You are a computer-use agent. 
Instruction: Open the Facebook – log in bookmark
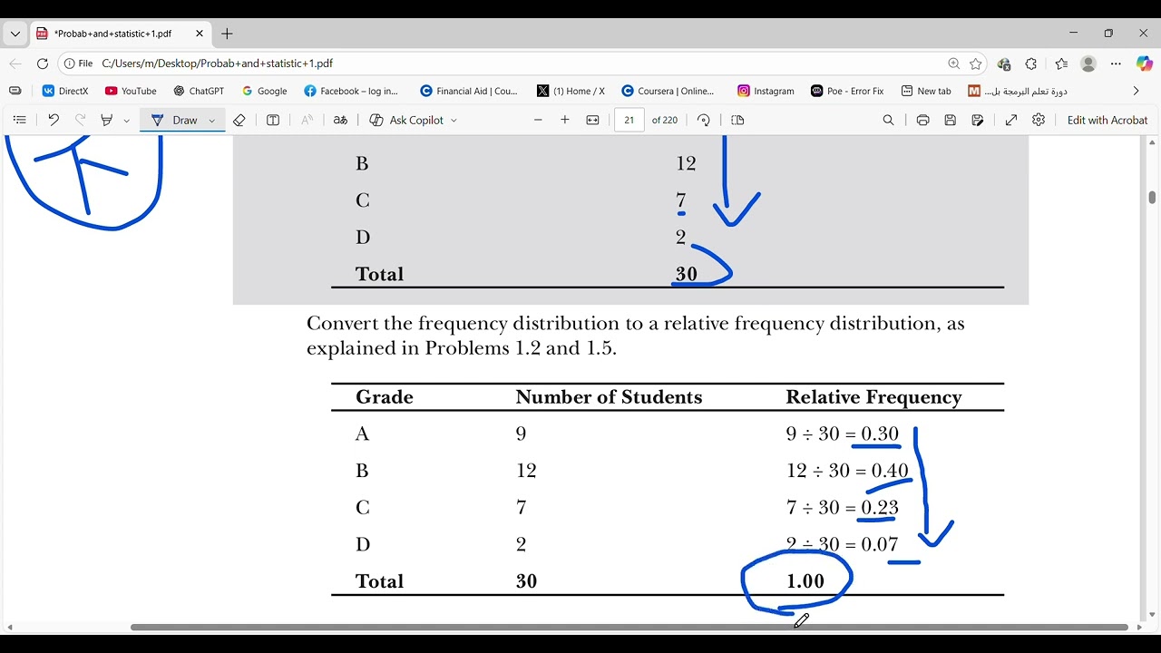351,91
